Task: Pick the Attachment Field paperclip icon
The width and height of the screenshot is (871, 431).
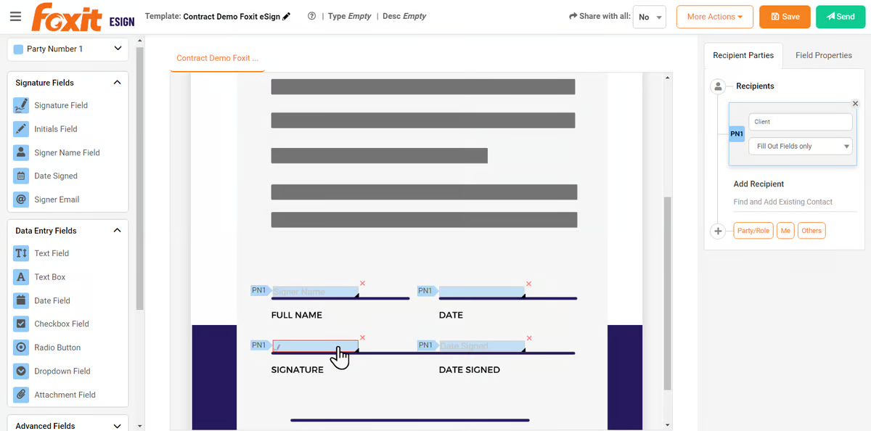Action: tap(21, 395)
